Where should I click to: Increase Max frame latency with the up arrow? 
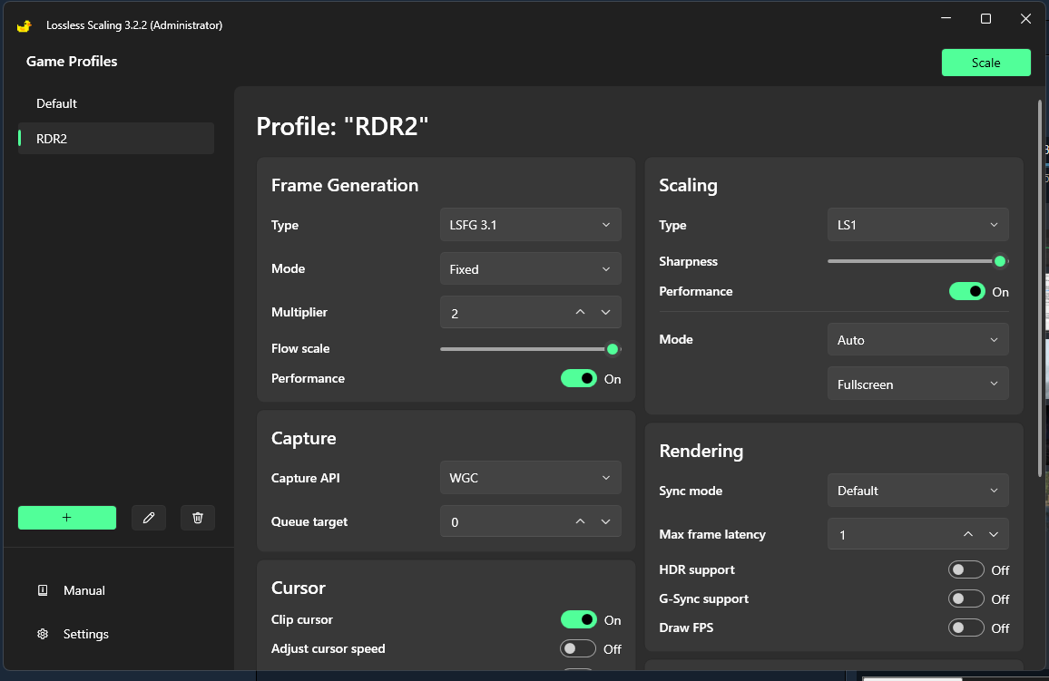(x=968, y=535)
